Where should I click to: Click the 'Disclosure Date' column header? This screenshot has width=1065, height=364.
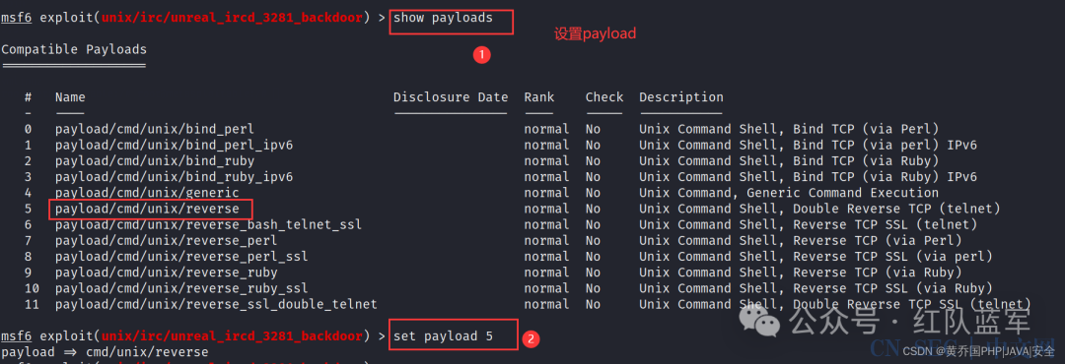tap(451, 97)
